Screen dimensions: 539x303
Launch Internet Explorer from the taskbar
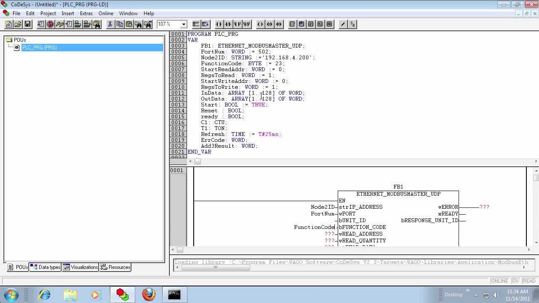44,295
